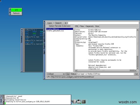The width and height of the screenshot is (140, 105).
Task: Open the OnBoot install-mode dropdown
Action: coord(56,74)
